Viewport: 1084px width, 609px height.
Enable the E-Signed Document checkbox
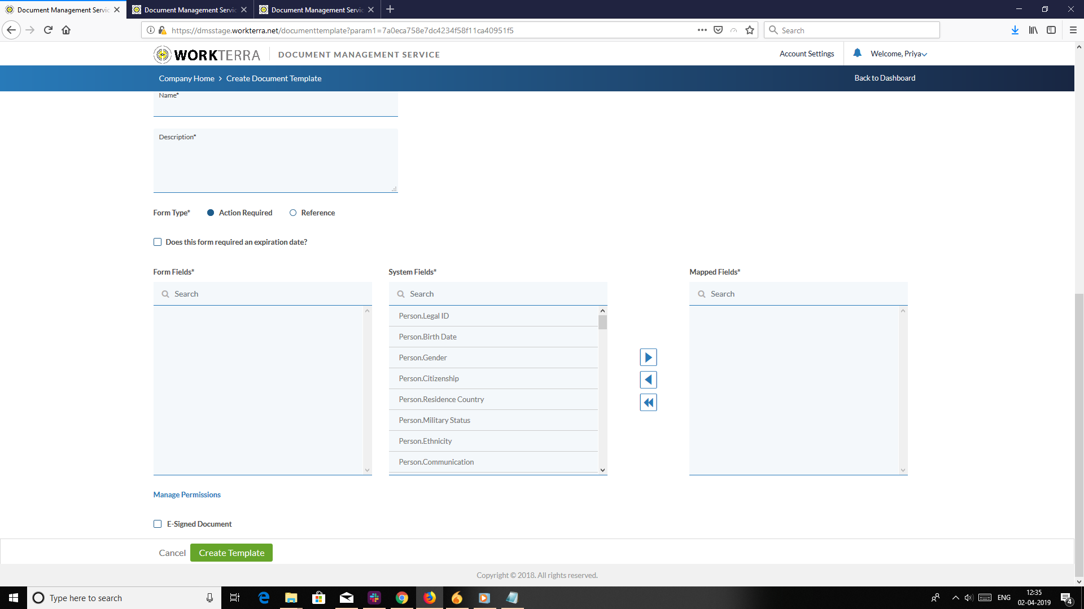[158, 524]
